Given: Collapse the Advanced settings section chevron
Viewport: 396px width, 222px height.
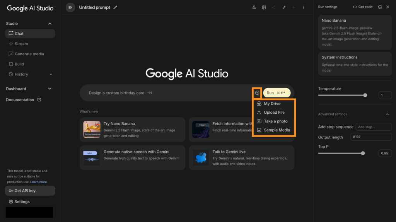Looking at the screenshot, I should point(387,114).
